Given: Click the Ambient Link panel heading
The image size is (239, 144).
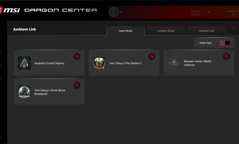Looking at the screenshot, I should (x=25, y=29).
